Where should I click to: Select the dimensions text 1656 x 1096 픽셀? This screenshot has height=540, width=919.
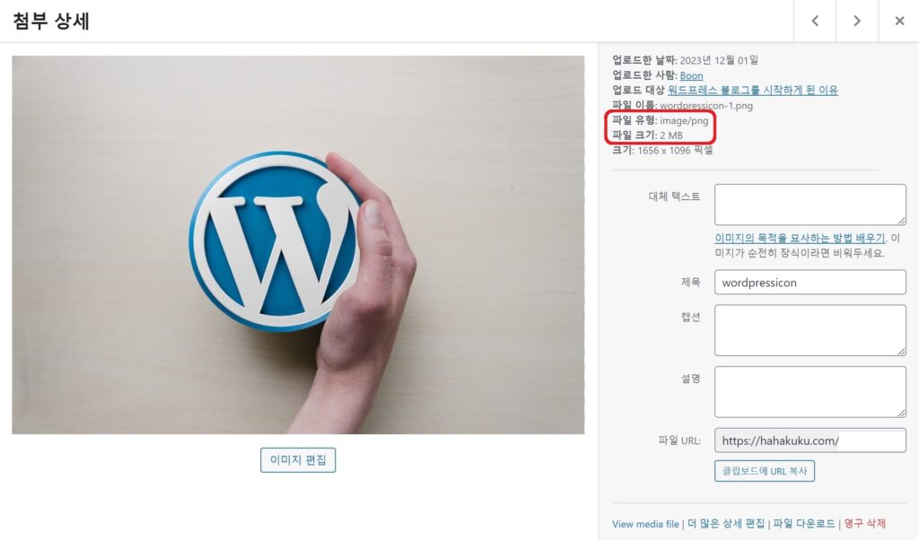click(675, 151)
